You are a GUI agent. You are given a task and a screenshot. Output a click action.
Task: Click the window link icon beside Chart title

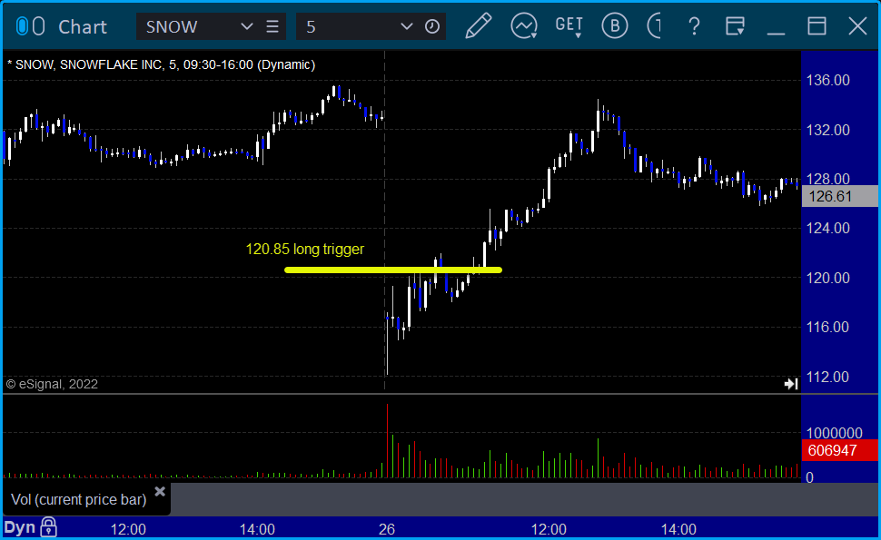point(30,26)
